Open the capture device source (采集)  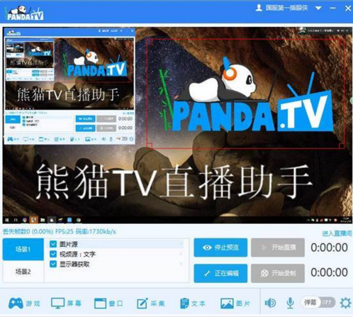[x=150, y=303]
